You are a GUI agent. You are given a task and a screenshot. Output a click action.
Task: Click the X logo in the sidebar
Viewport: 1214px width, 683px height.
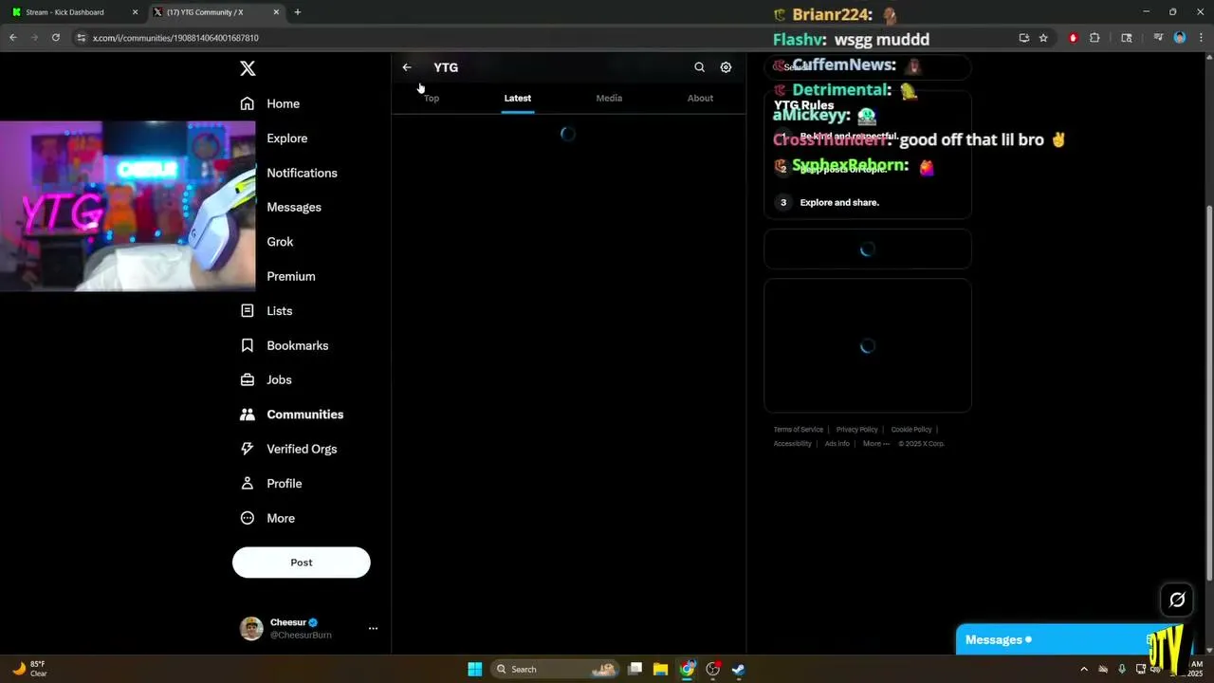[248, 68]
